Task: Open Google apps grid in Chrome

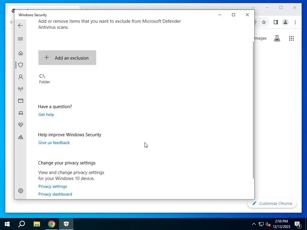Action: (x=291, y=38)
